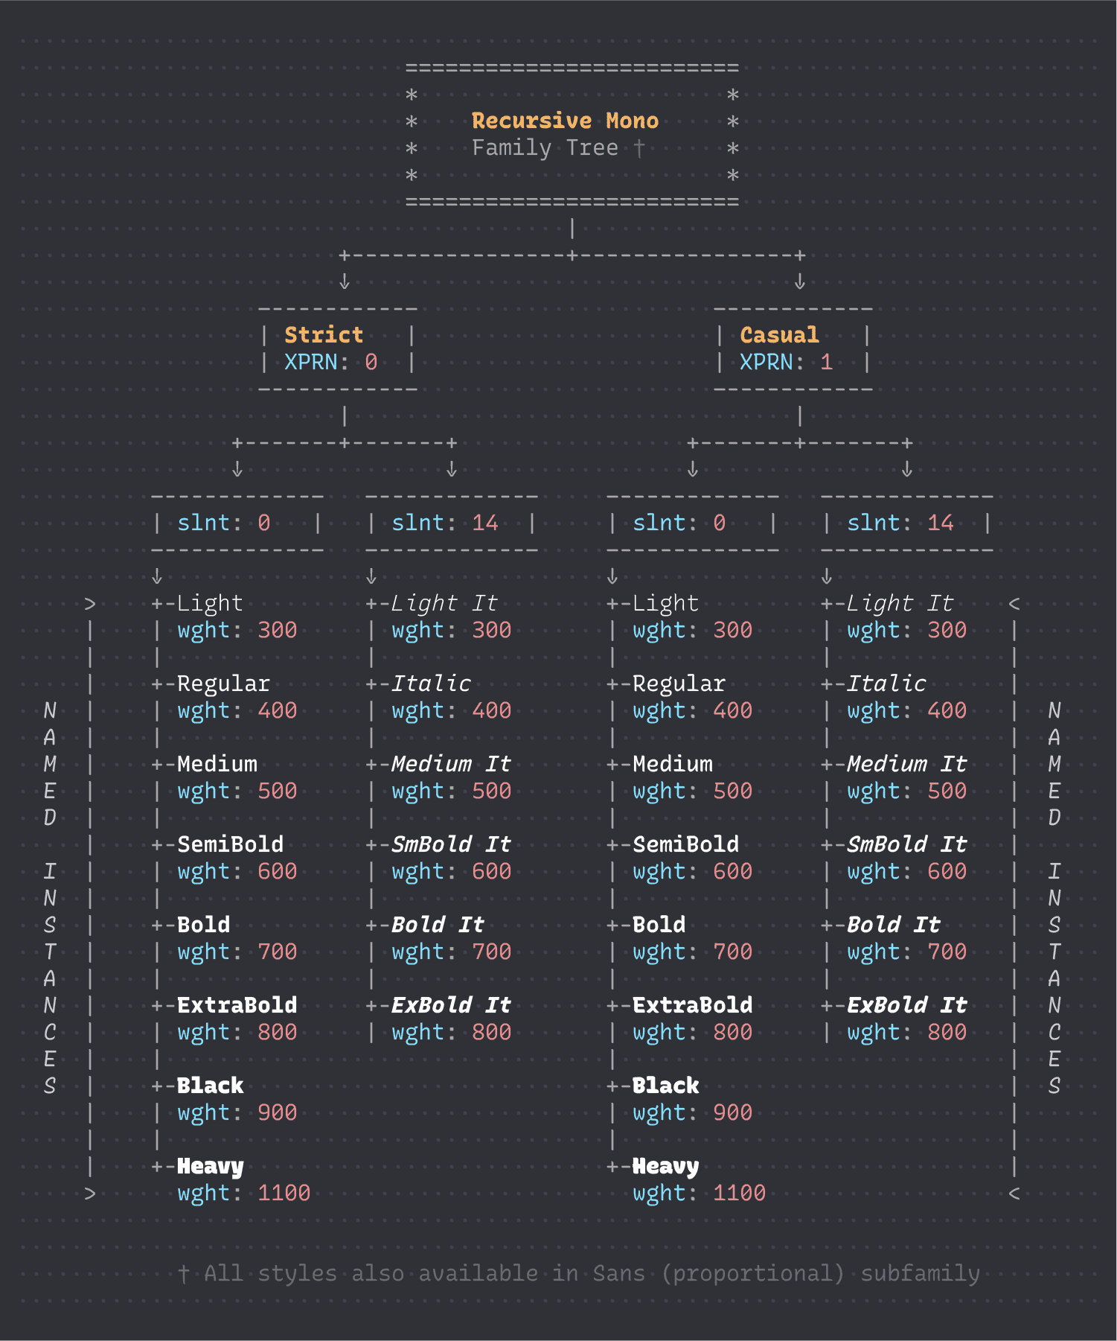This screenshot has height=1341, width=1117.
Task: Select "Bold" in Strict slnt 0 branch
Action: click(203, 925)
